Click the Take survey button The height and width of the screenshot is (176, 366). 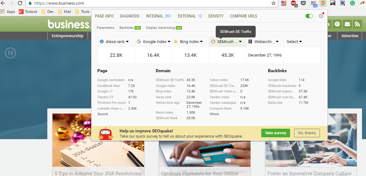pyautogui.click(x=275, y=133)
